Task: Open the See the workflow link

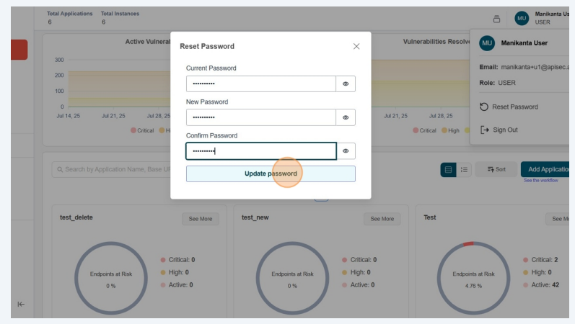Action: pyautogui.click(x=540, y=181)
